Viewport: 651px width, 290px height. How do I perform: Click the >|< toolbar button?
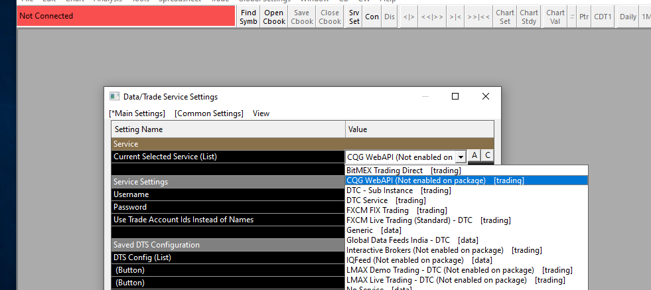click(455, 17)
